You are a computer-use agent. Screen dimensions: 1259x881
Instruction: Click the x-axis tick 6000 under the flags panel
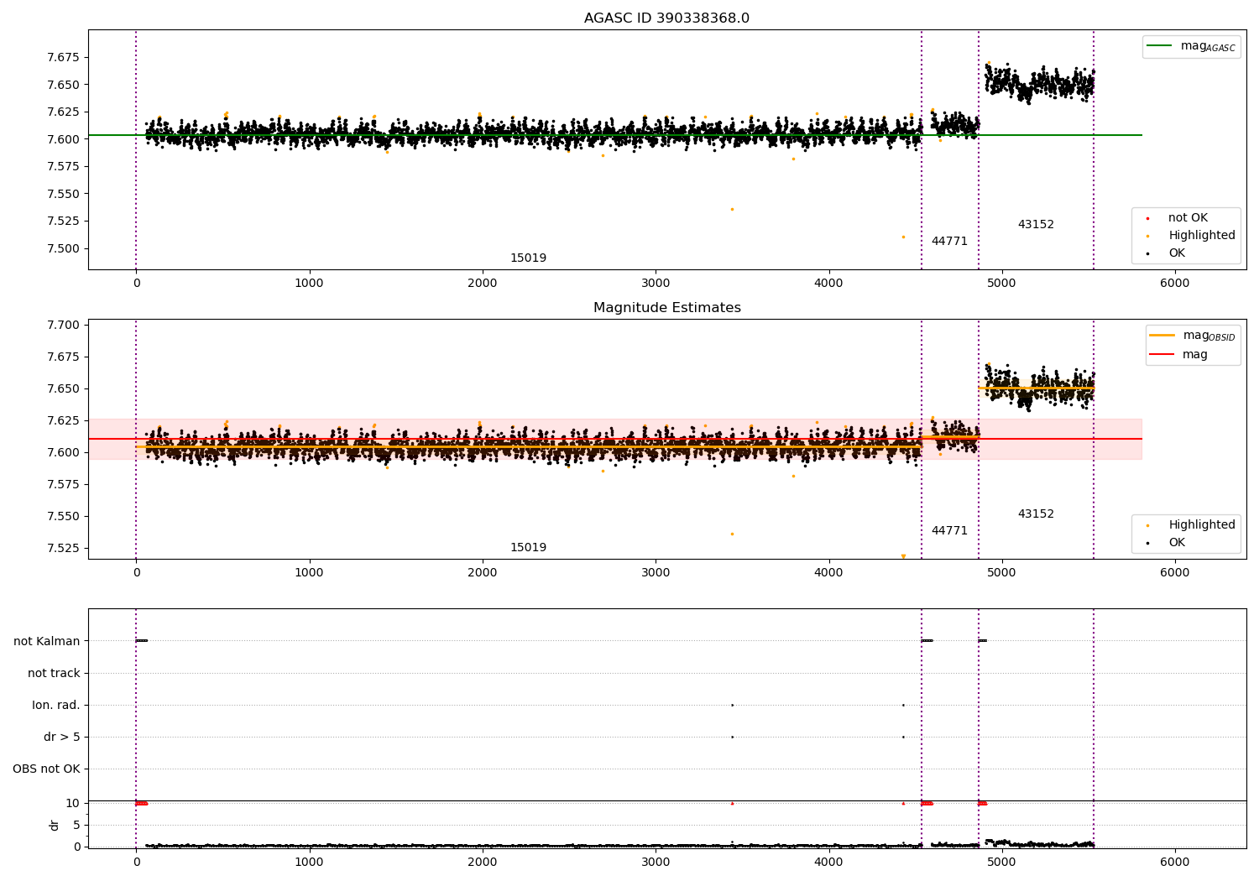pos(1174,862)
